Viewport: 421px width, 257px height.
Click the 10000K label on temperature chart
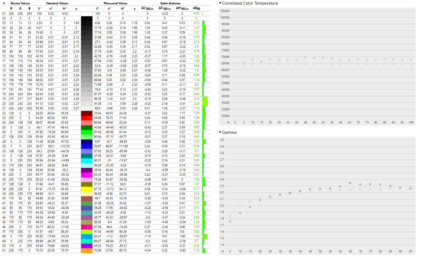(225, 18)
